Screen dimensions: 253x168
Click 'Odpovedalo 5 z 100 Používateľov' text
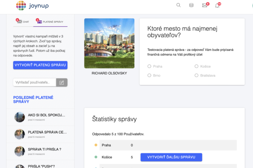click(x=118, y=134)
